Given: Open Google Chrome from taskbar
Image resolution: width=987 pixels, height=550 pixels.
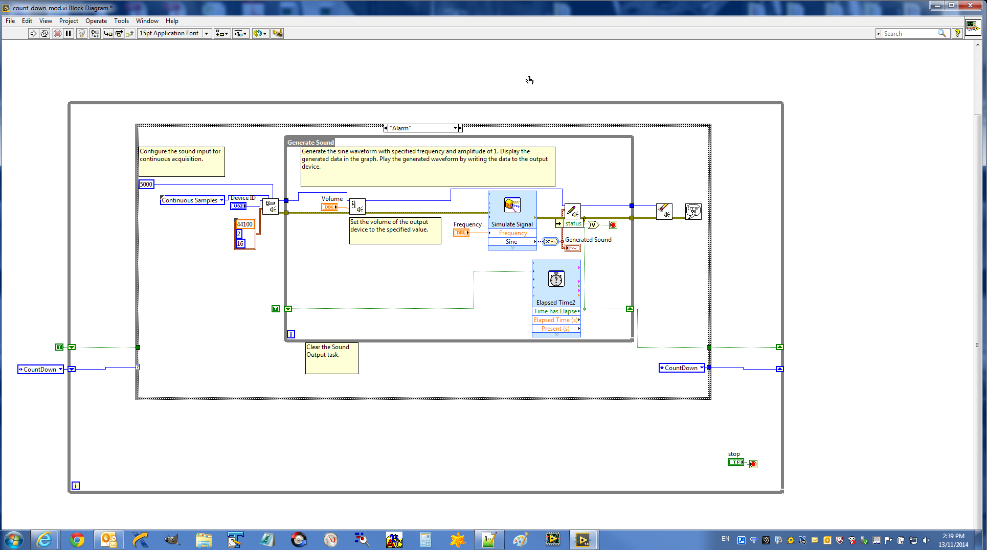Looking at the screenshot, I should click(77, 540).
